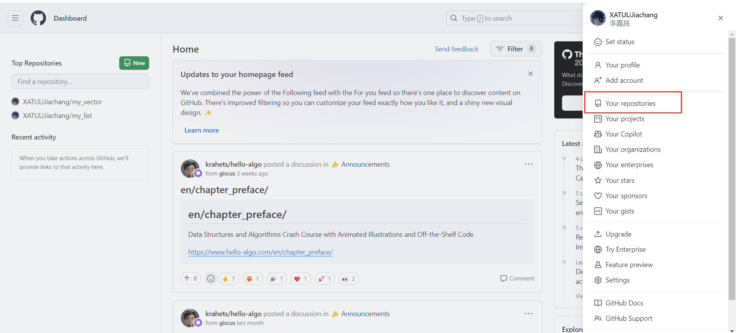Open Settings from user menu
The height and width of the screenshot is (333, 736).
point(617,280)
